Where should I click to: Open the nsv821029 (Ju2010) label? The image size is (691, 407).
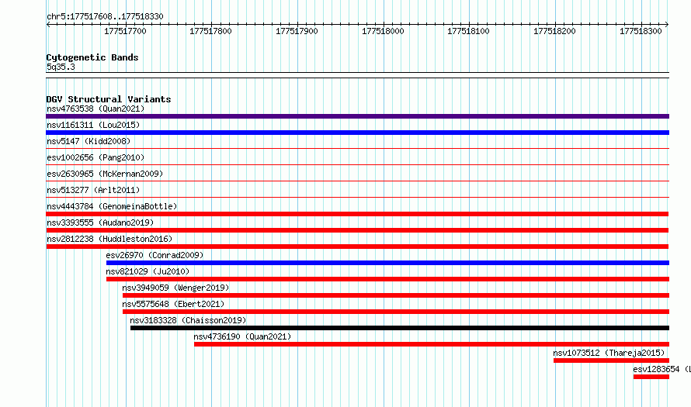(x=148, y=271)
